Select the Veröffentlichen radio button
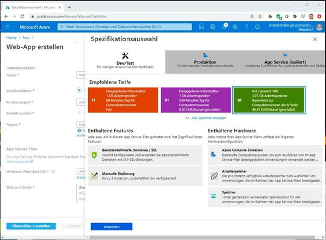 (79, 90)
